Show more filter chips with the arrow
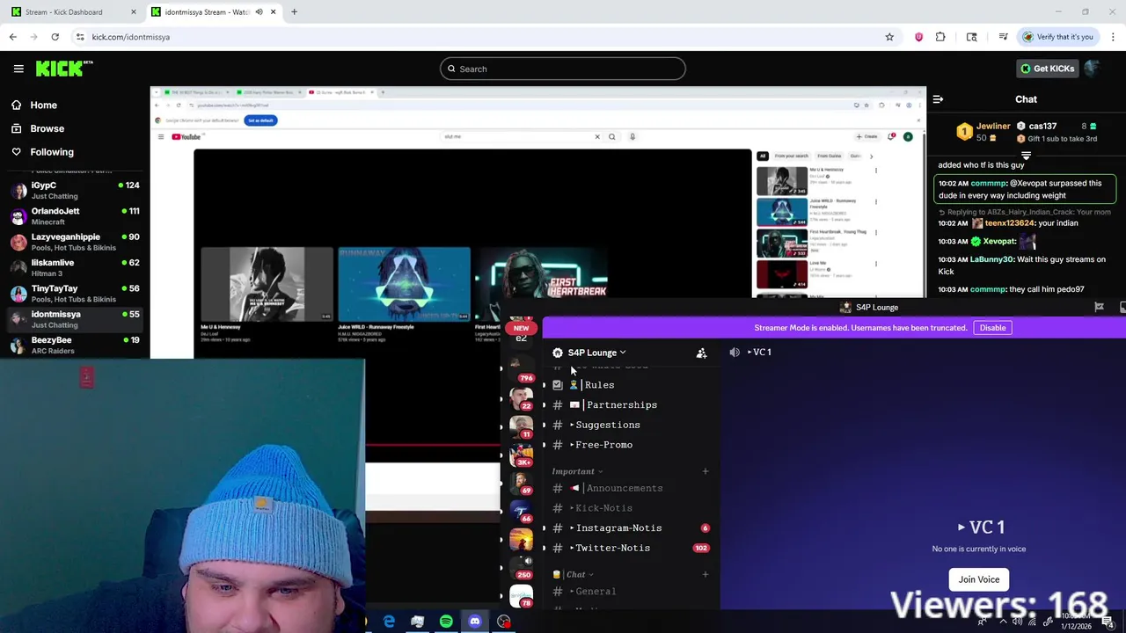The image size is (1126, 633). pos(871,156)
